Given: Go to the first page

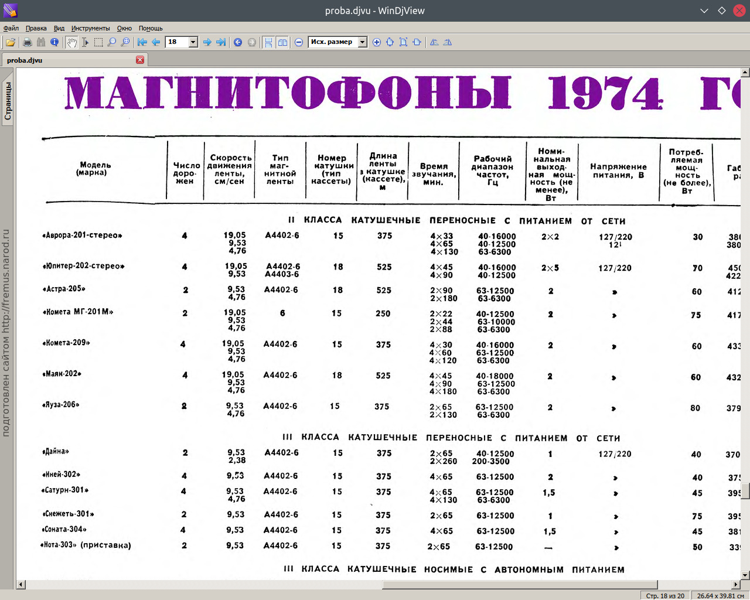Looking at the screenshot, I should pos(142,42).
